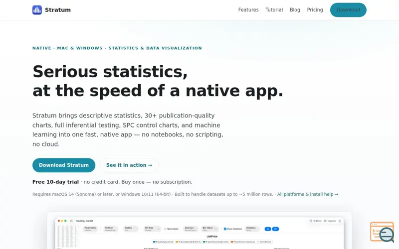Click the Statistics pill in app preview
The width and height of the screenshot is (399, 249).
[x=252, y=229]
